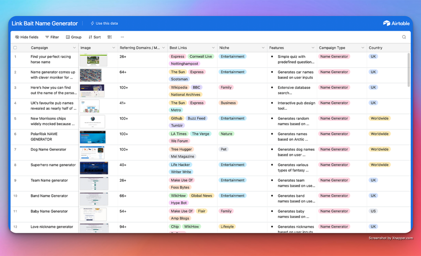The image size is (421, 256).
Task: Click the Flair tag
Action: pyautogui.click(x=201, y=211)
